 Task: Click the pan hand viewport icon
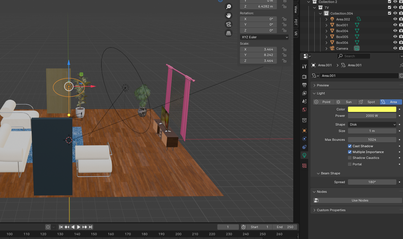[x=228, y=15]
